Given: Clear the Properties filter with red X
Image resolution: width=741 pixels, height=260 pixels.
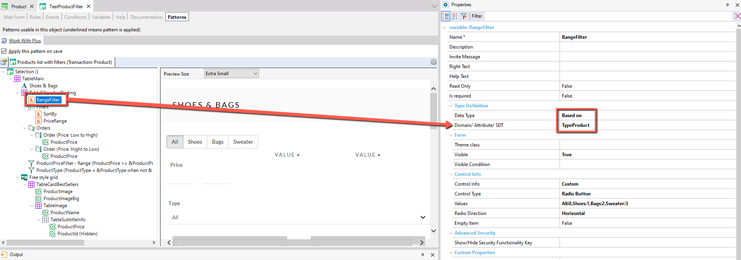Looking at the screenshot, I should pos(737,16).
